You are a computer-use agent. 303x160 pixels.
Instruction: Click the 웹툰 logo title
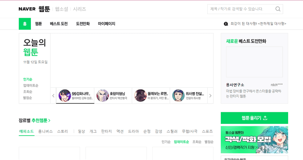44,9
